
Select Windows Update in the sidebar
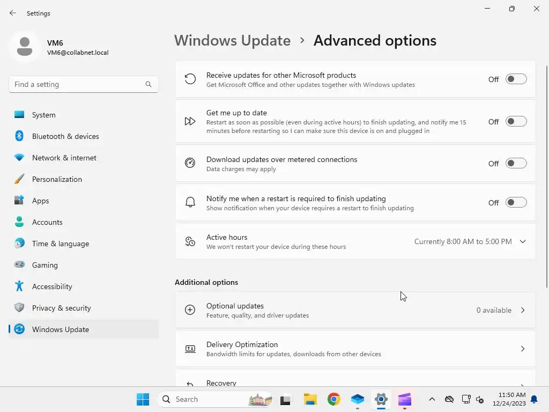pyautogui.click(x=83, y=329)
